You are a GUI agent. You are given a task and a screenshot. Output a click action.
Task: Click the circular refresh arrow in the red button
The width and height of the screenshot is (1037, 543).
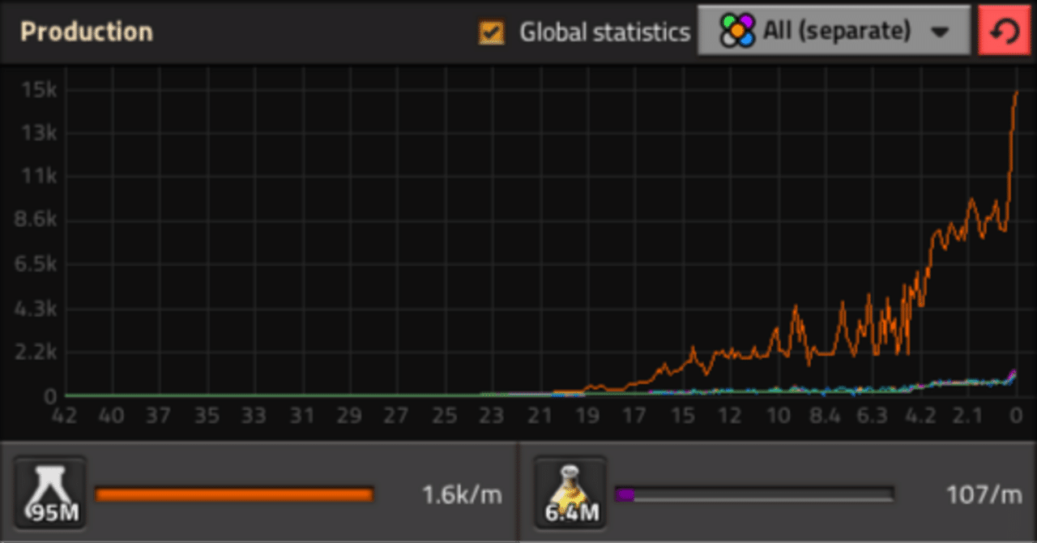[x=1005, y=30]
